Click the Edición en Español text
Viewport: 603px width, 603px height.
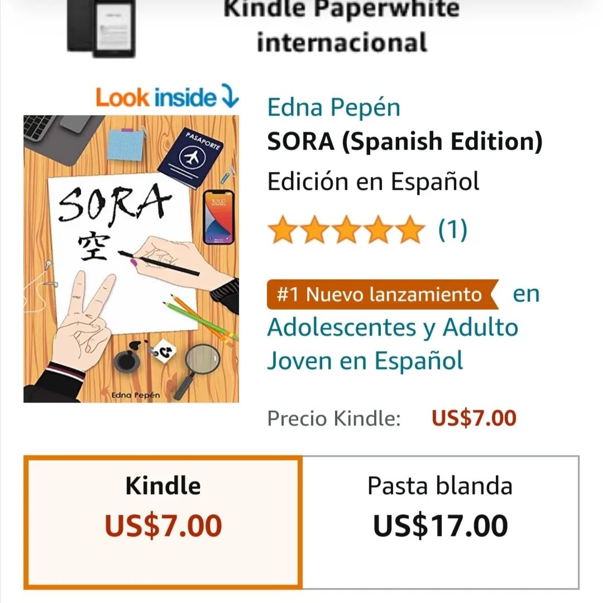click(x=373, y=181)
